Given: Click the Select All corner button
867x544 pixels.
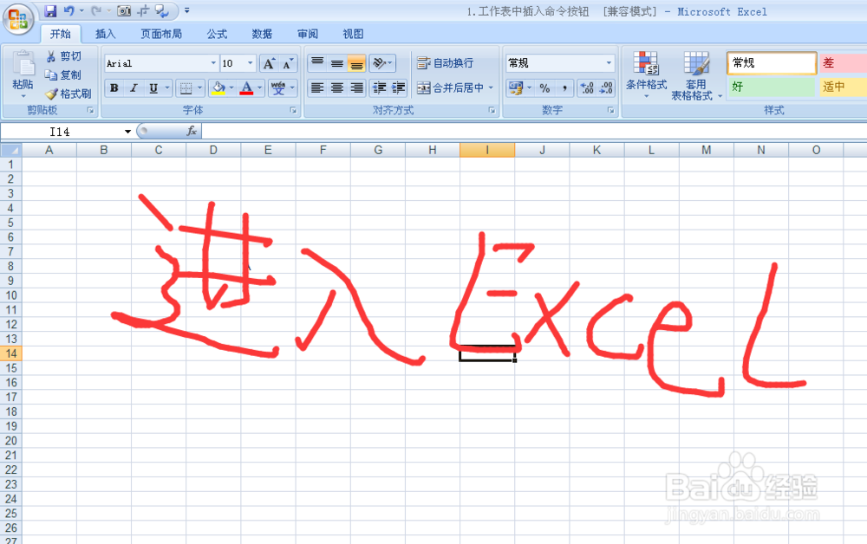Looking at the screenshot, I should pyautogui.click(x=11, y=150).
